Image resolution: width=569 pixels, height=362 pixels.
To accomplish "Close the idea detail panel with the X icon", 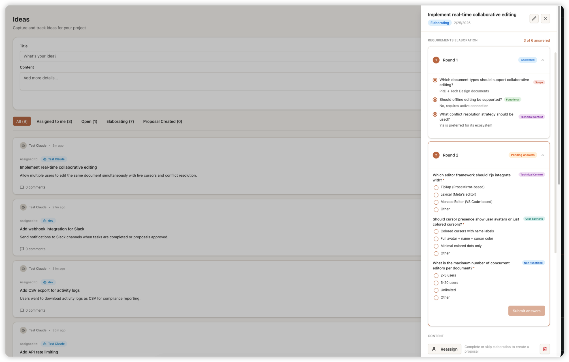I will click(545, 18).
